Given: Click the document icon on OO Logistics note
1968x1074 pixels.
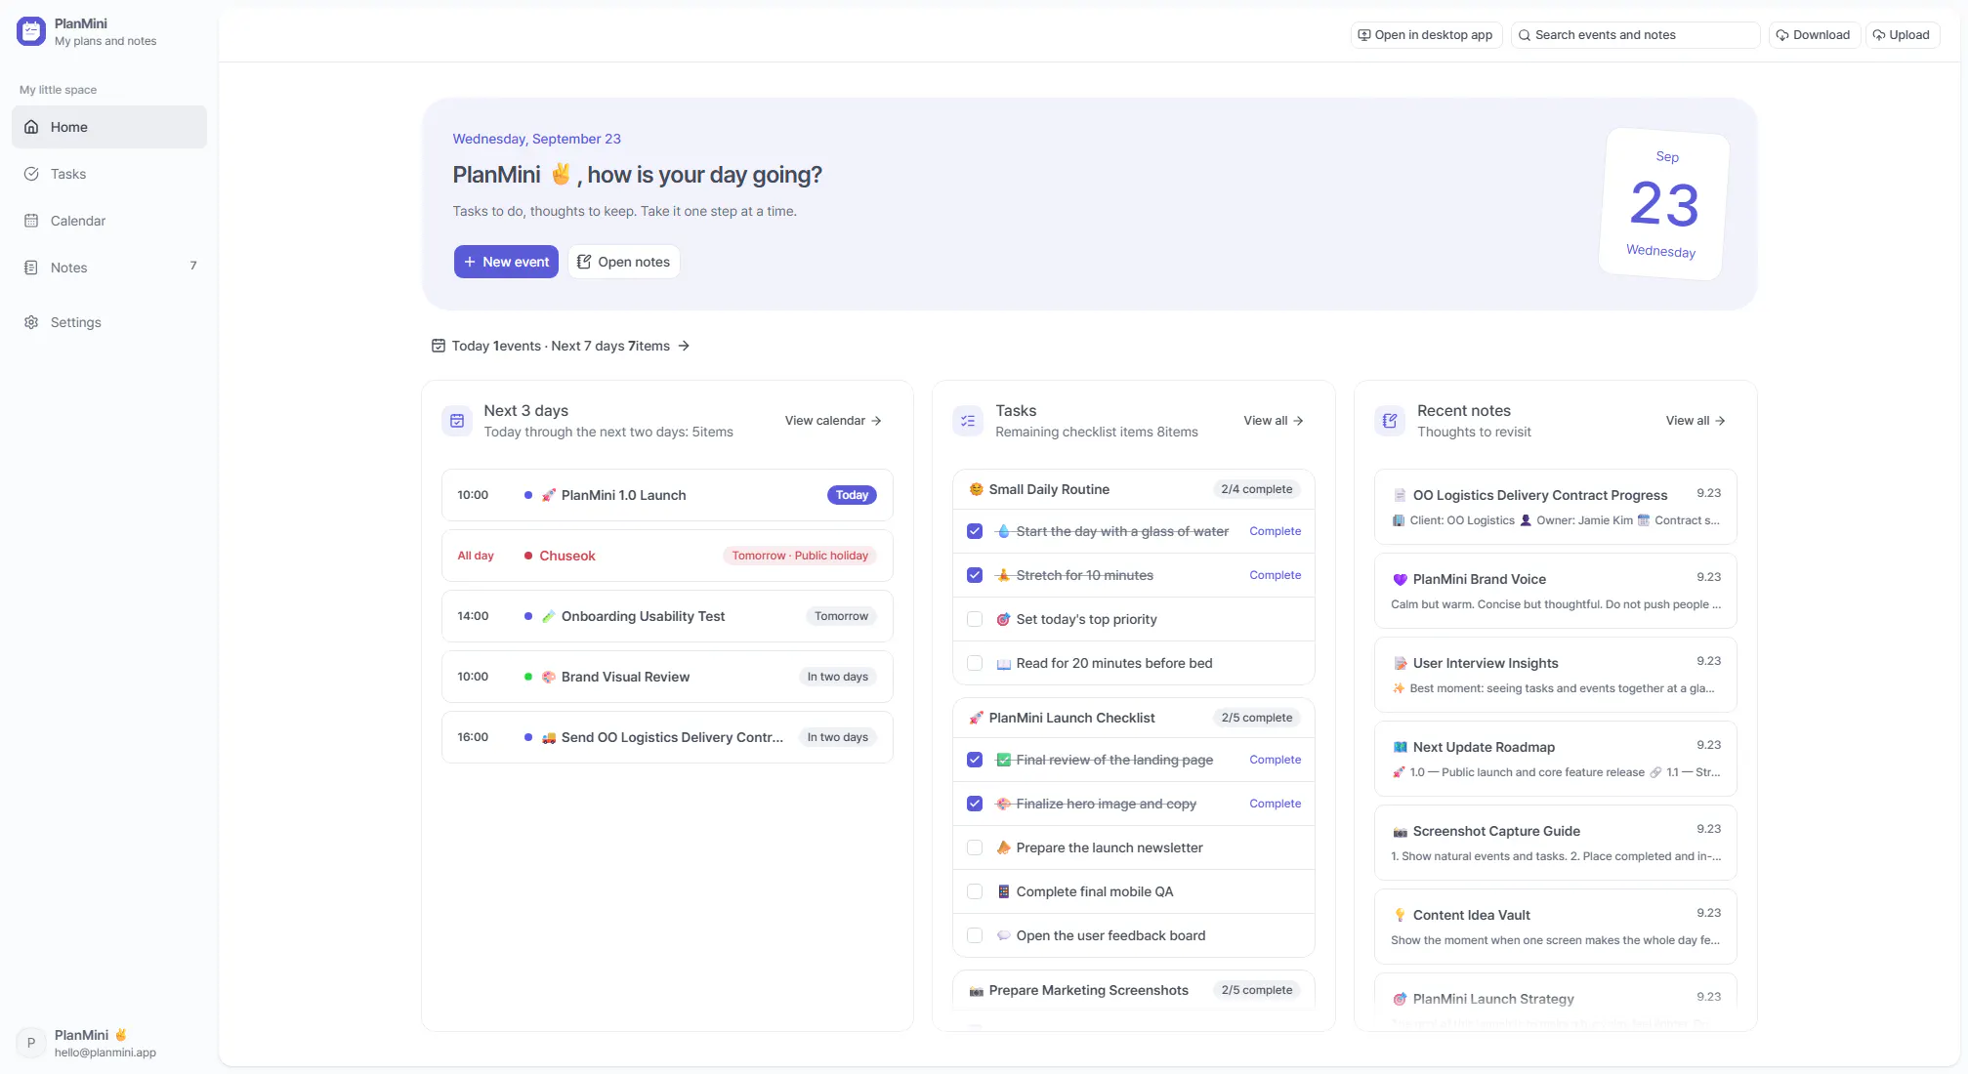Looking at the screenshot, I should (x=1400, y=495).
